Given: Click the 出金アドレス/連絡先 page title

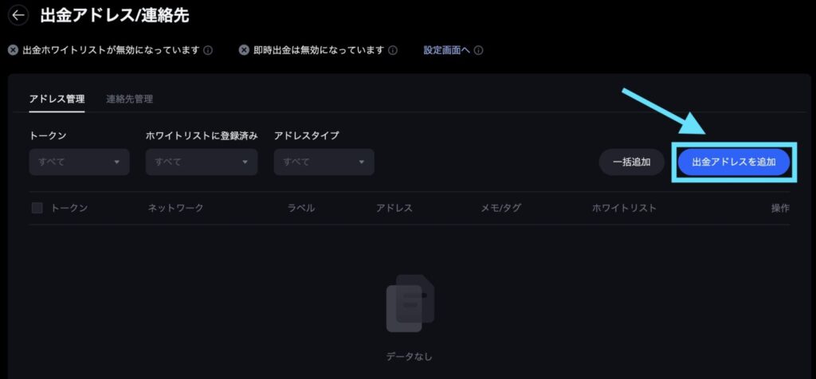Looking at the screenshot, I should pos(115,16).
